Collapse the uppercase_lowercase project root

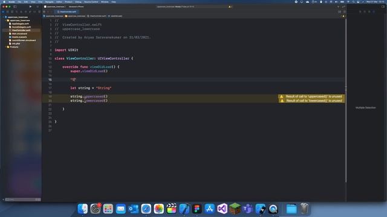(x=3, y=17)
